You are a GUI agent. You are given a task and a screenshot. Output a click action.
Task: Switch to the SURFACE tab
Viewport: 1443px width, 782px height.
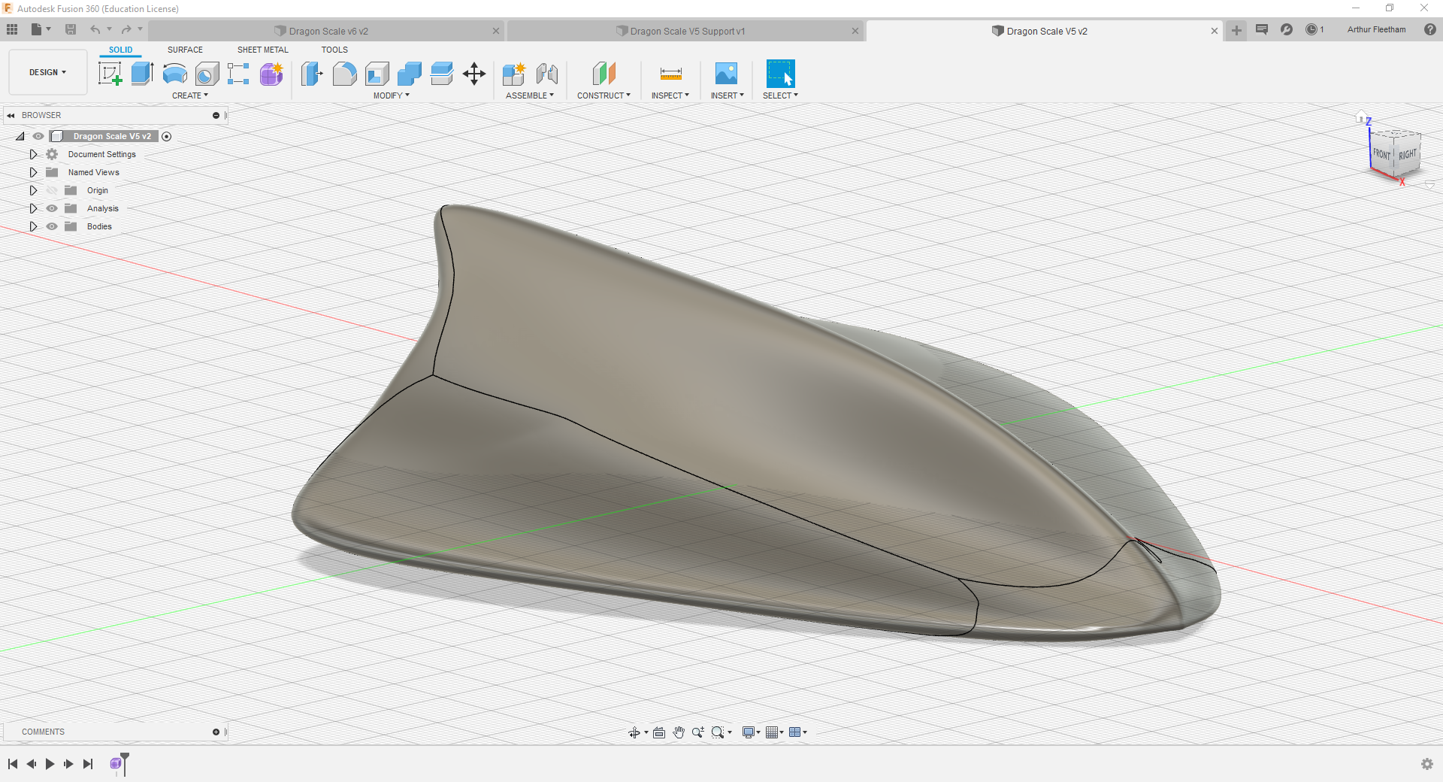coord(185,50)
